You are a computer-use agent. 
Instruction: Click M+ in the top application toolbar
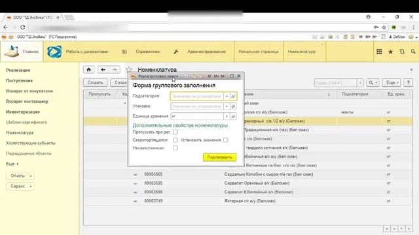tap(368, 37)
